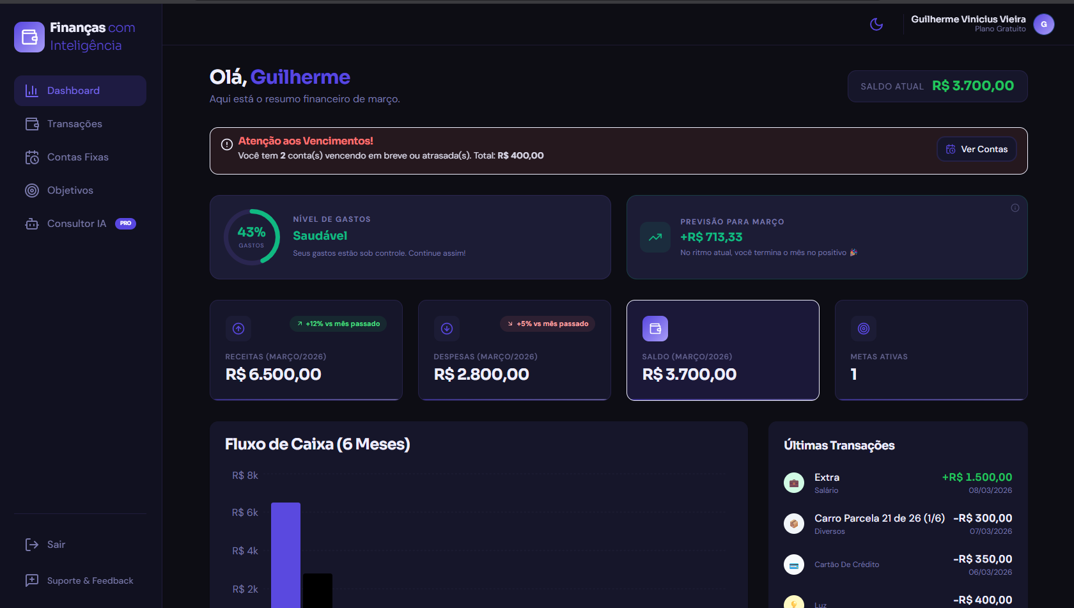This screenshot has width=1074, height=608.
Task: Click the info icon on Previsão card
Action: tap(1015, 207)
